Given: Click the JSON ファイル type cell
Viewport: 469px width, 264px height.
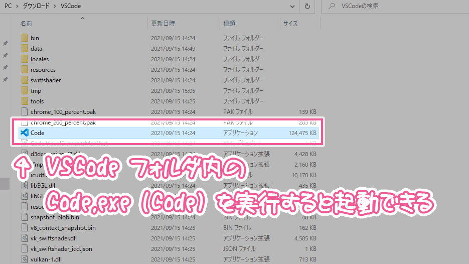Looking at the screenshot, I should click(239, 249).
